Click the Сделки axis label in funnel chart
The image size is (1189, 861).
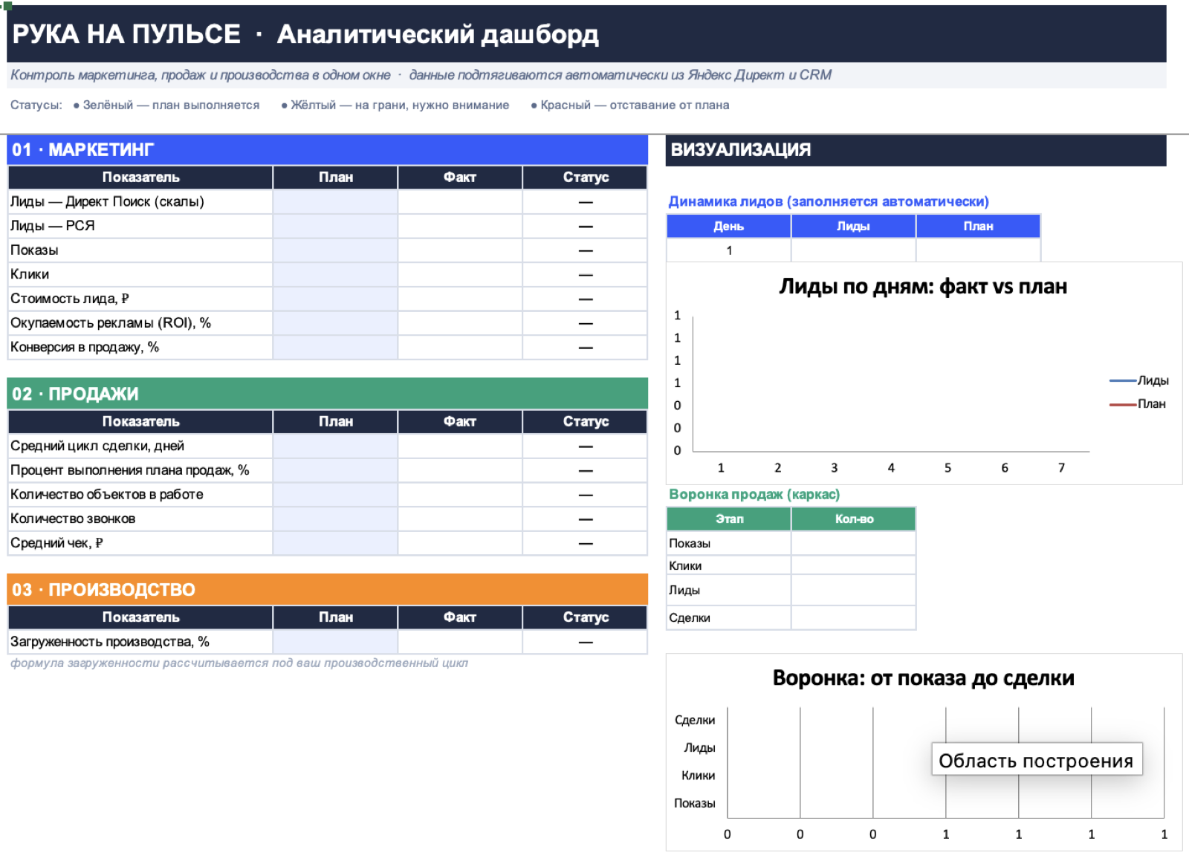click(x=695, y=720)
